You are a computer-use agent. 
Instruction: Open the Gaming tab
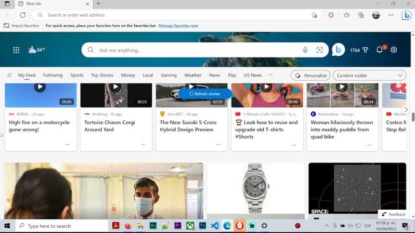pos(169,75)
